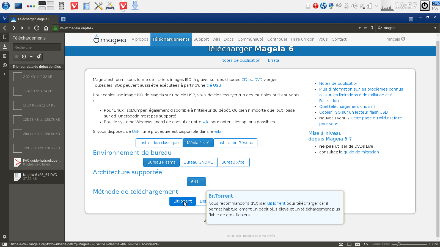Image resolution: width=440 pixels, height=247 pixels.
Task: Choose Bureau GNOME desktop
Action: click(x=198, y=162)
